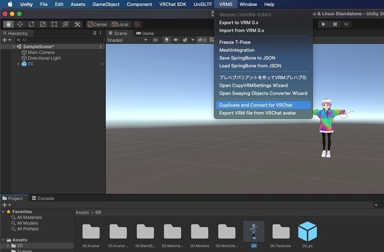Toggle handle rotation Local button
The height and width of the screenshot is (252, 384).
tap(120, 24)
